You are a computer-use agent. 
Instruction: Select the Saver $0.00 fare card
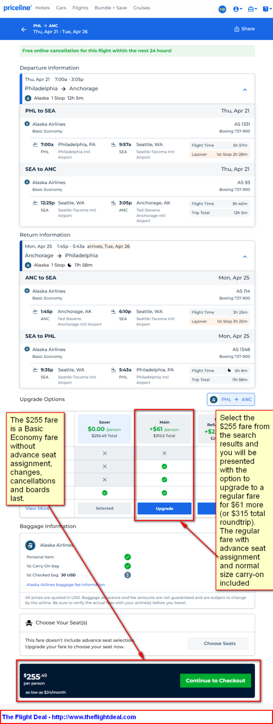(104, 429)
